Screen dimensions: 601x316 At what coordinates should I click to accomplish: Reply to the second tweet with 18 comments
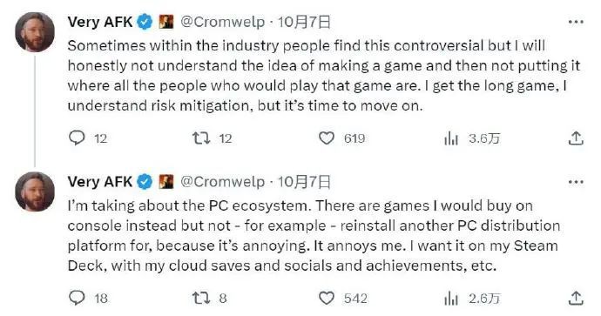click(x=77, y=298)
